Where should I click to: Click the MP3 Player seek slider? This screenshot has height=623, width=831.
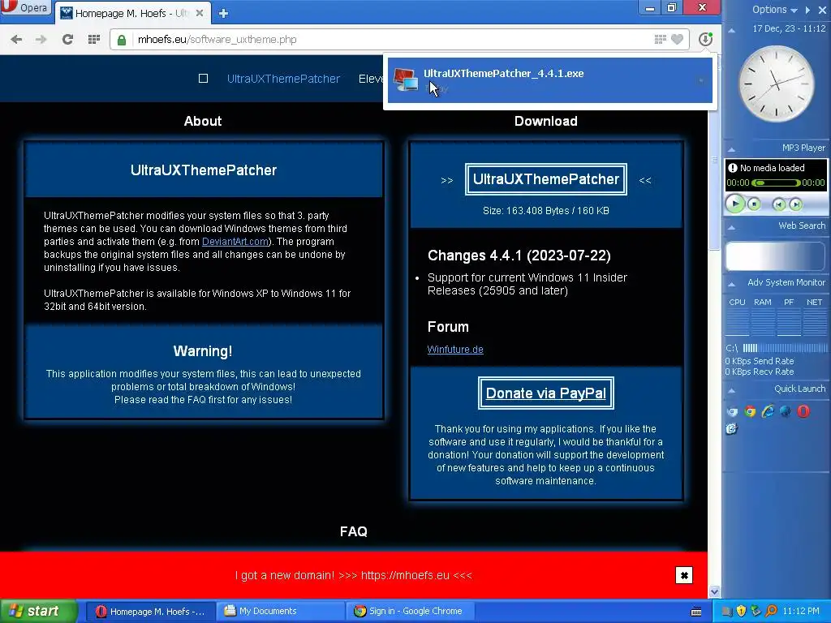pyautogui.click(x=776, y=183)
